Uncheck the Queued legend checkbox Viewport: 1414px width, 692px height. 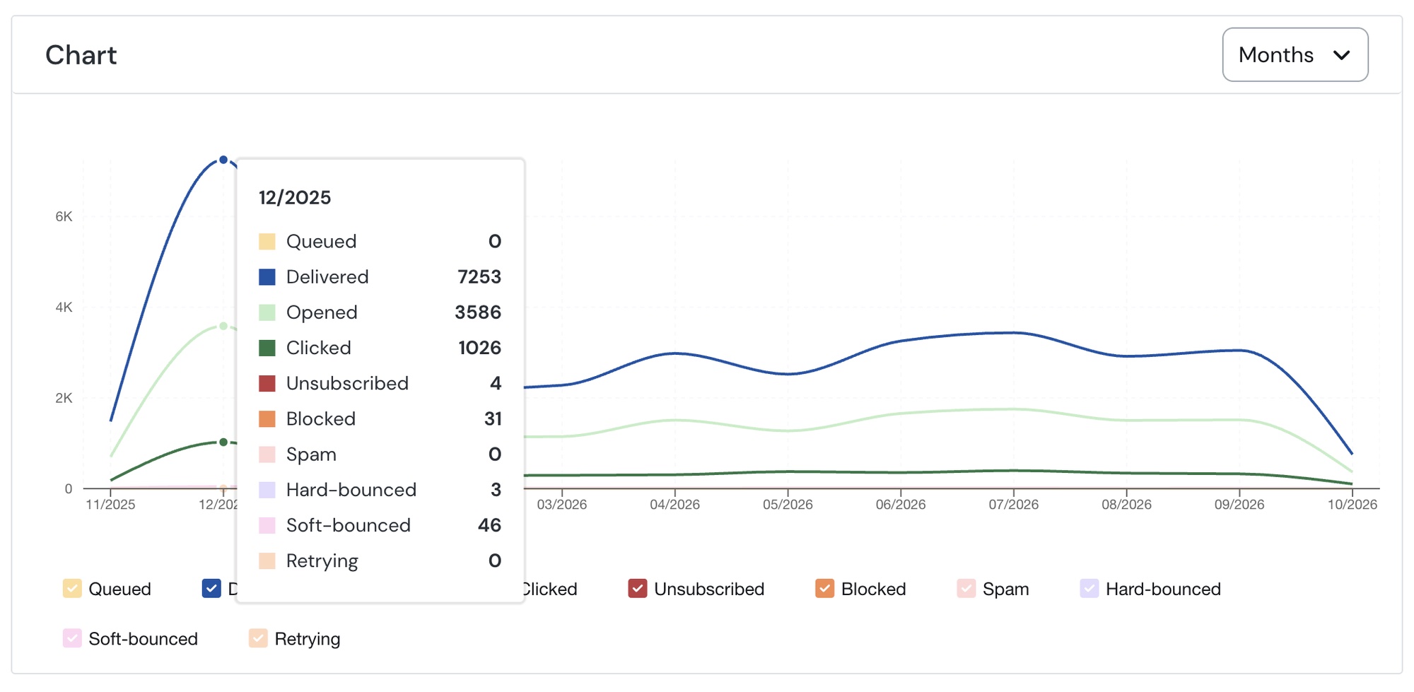tap(72, 589)
